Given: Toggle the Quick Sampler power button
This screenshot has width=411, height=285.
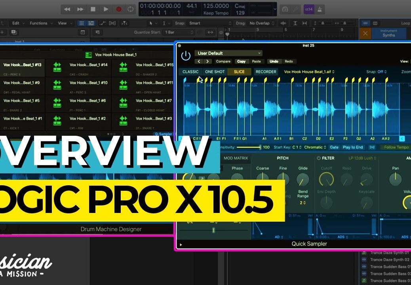Looking at the screenshot, I should point(186,56).
